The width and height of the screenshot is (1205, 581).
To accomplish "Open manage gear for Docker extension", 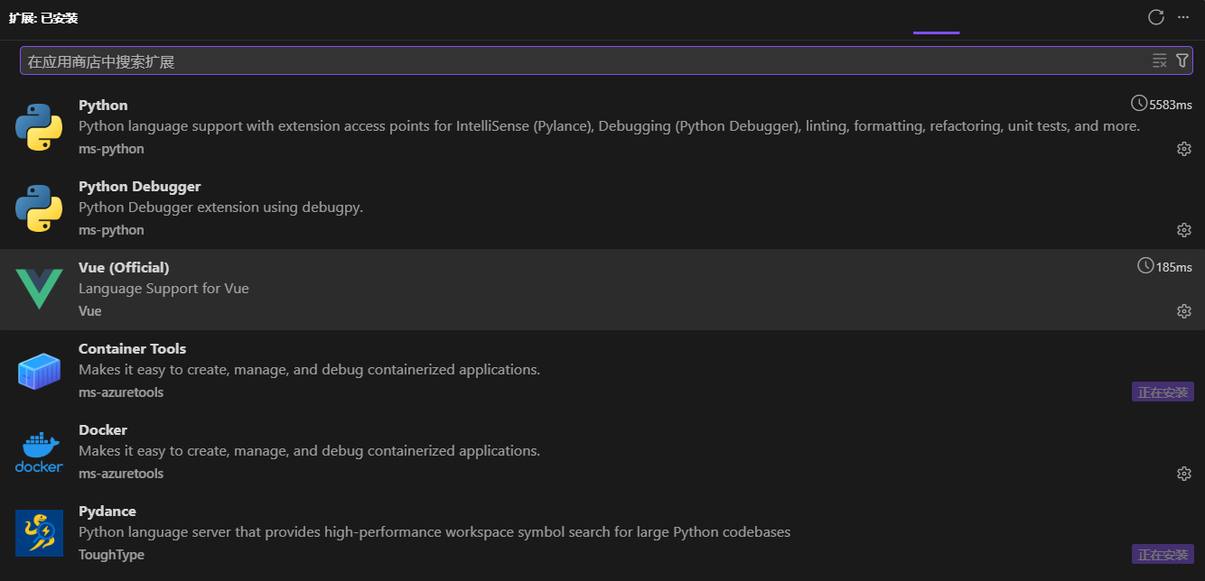I will pyautogui.click(x=1184, y=474).
